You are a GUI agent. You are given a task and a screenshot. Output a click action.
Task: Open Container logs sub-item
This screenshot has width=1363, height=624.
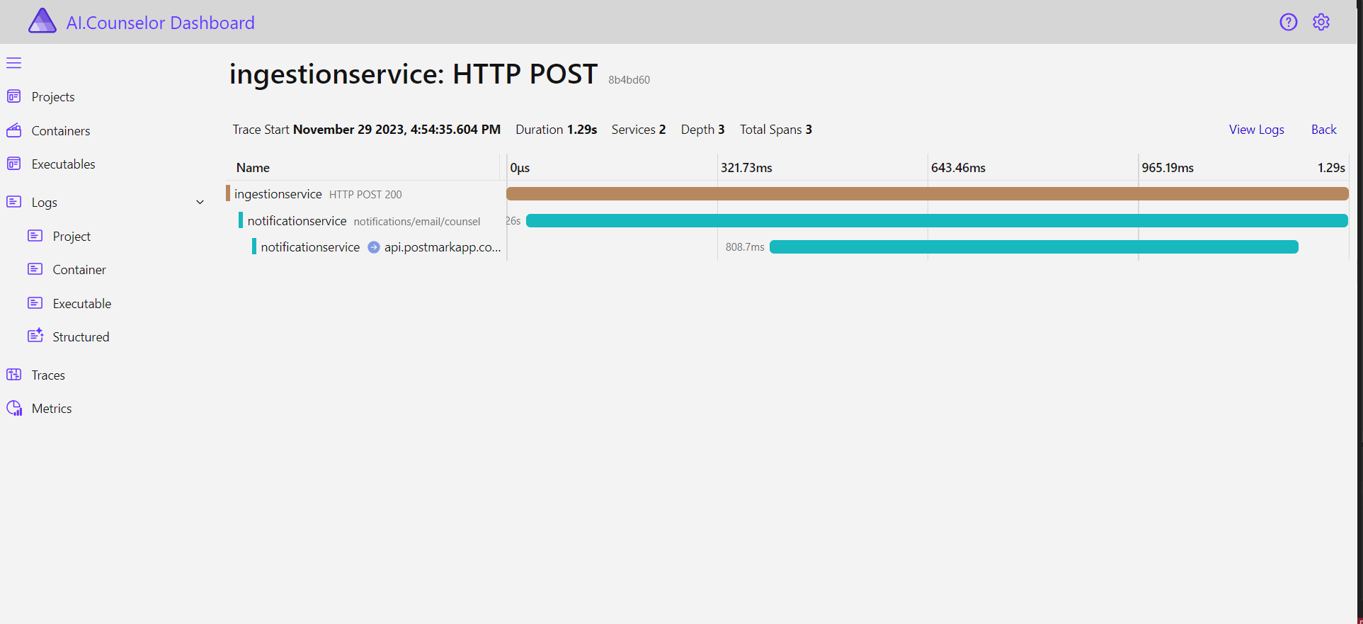point(79,270)
